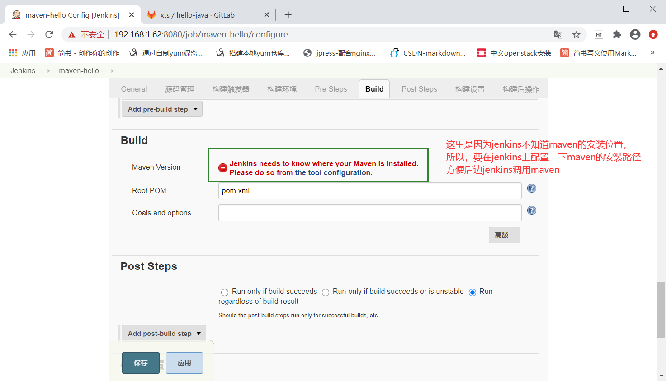
Task: Focus the Root POM input field
Action: pyautogui.click(x=370, y=190)
